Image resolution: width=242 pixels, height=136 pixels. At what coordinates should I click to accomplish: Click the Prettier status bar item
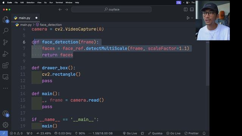[x=192, y=133]
